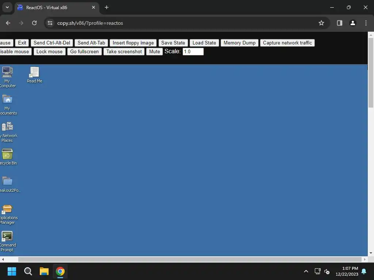Viewport: 374px width, 280px height.
Task: Launch Command Prompt shortcut
Action: click(7, 241)
